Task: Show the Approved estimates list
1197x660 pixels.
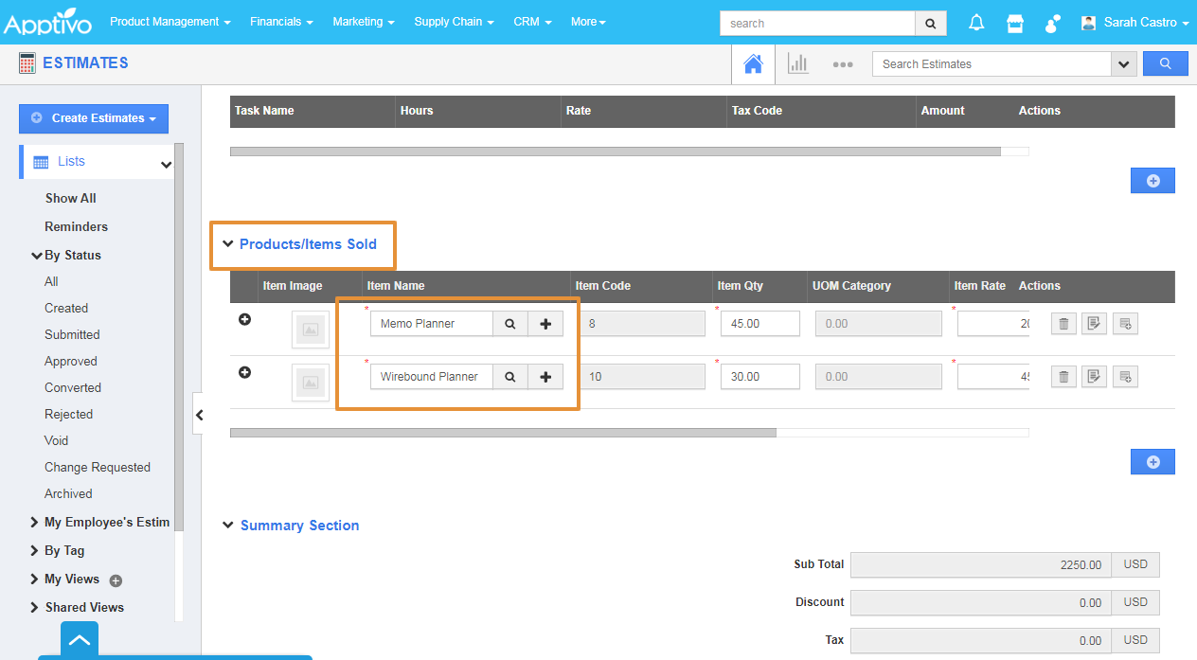Action: click(71, 361)
